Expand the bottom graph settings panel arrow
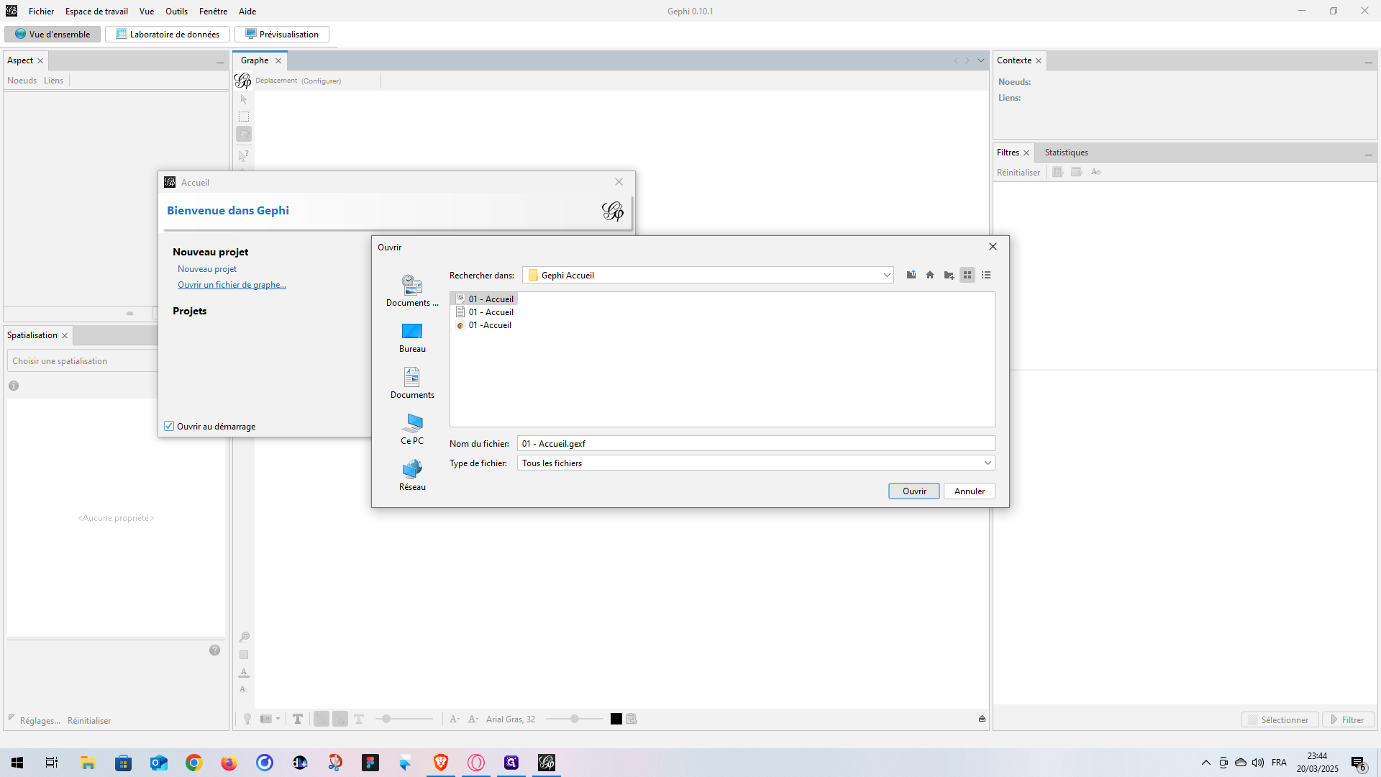The image size is (1381, 777). point(982,719)
